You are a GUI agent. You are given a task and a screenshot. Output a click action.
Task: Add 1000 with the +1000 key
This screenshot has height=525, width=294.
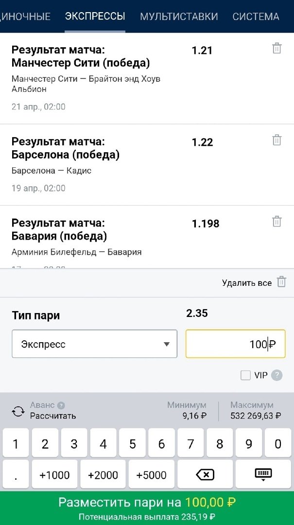coord(54,475)
